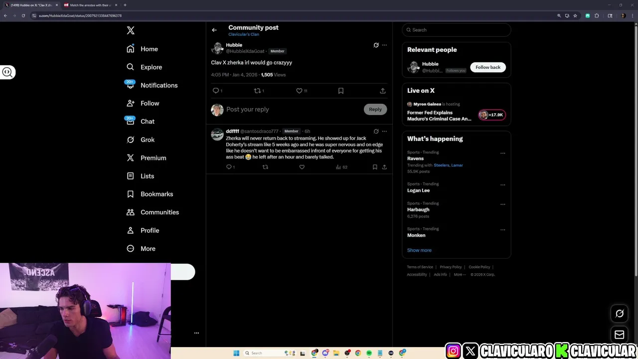Open Windows Start menu
The width and height of the screenshot is (638, 359).
pyautogui.click(x=236, y=353)
